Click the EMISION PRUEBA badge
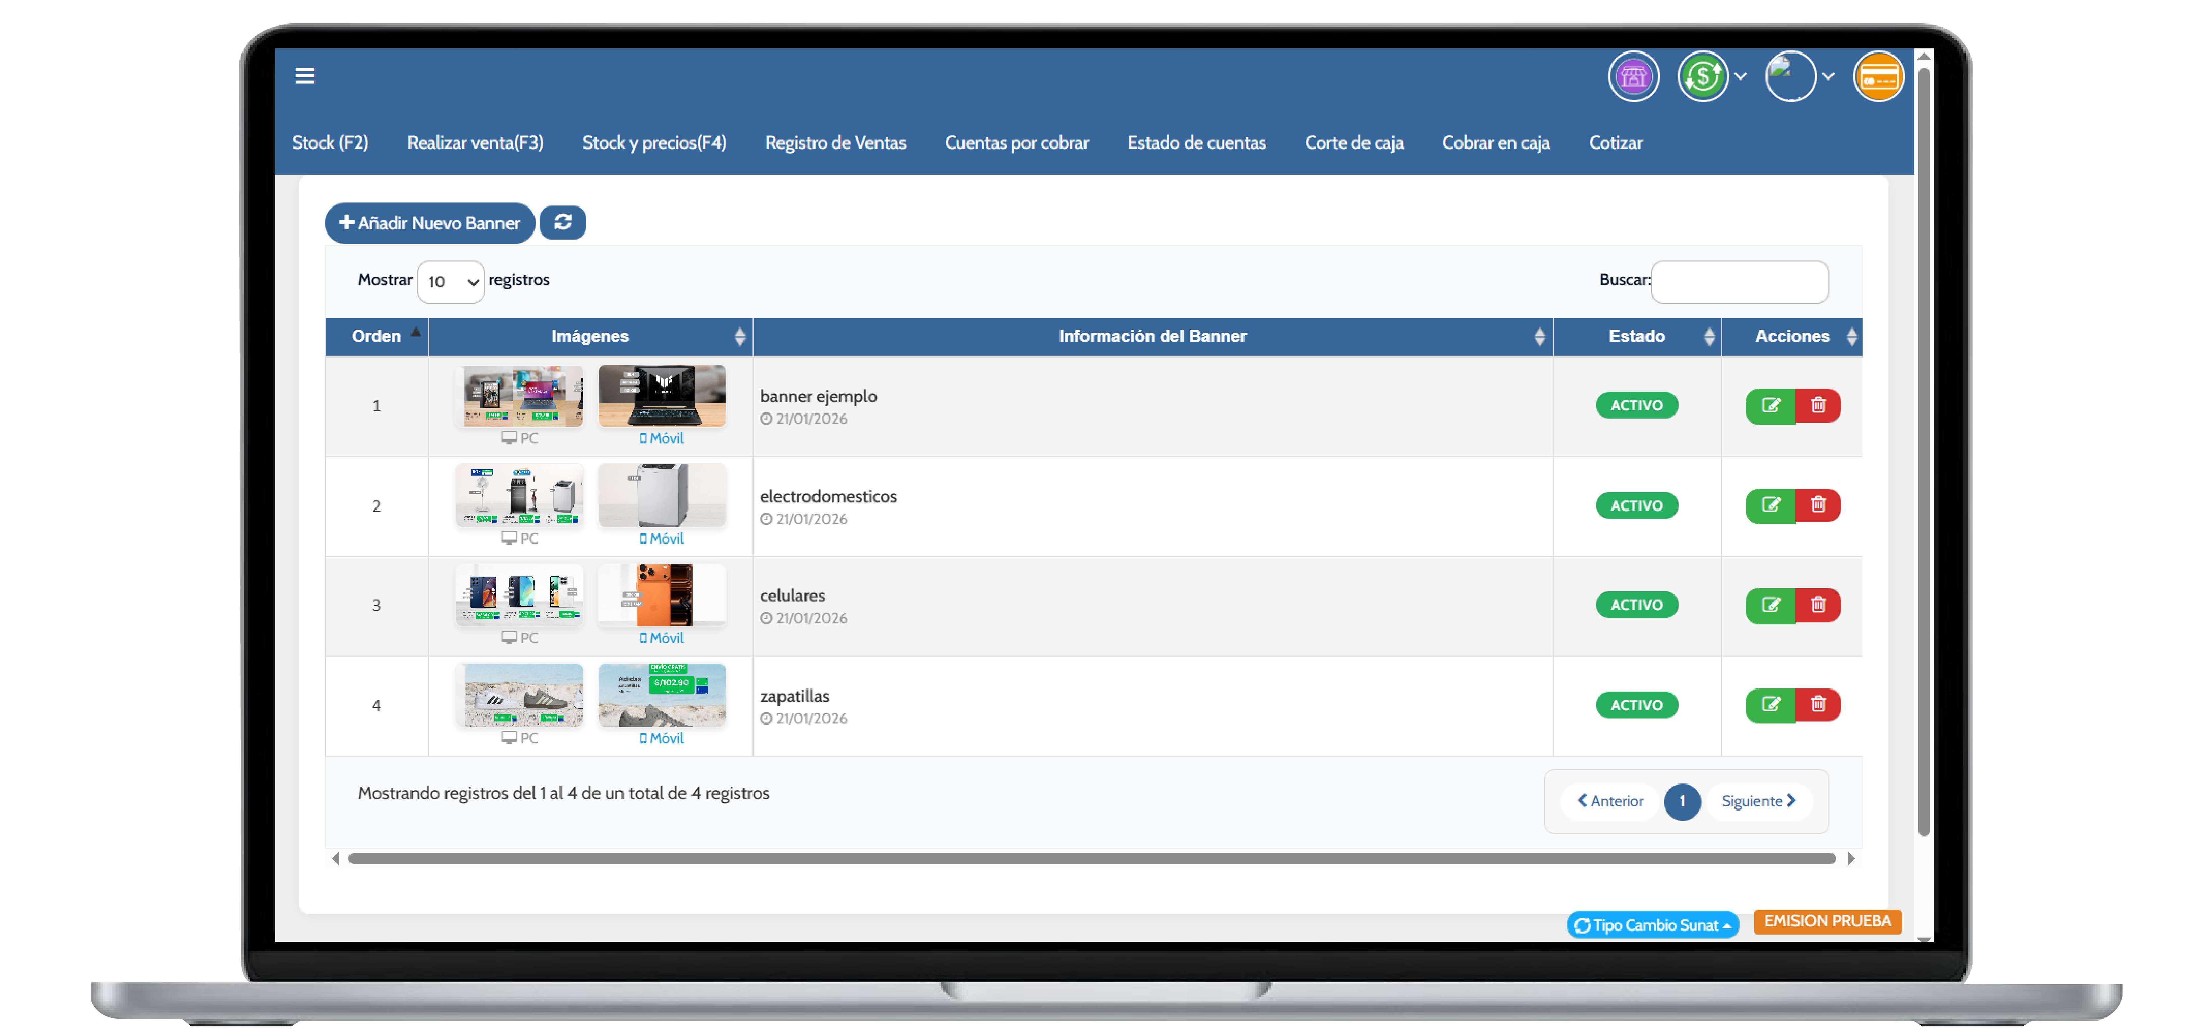The width and height of the screenshot is (2210, 1033). [x=1827, y=921]
